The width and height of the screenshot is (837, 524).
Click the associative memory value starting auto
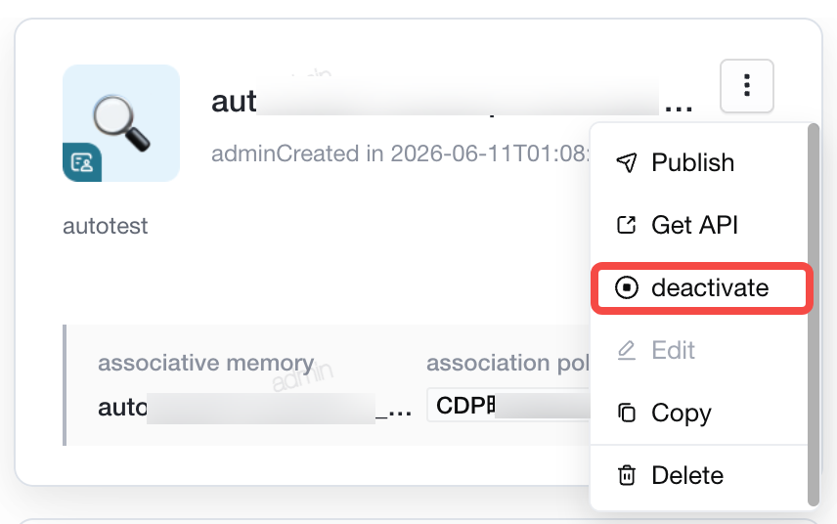tap(254, 409)
